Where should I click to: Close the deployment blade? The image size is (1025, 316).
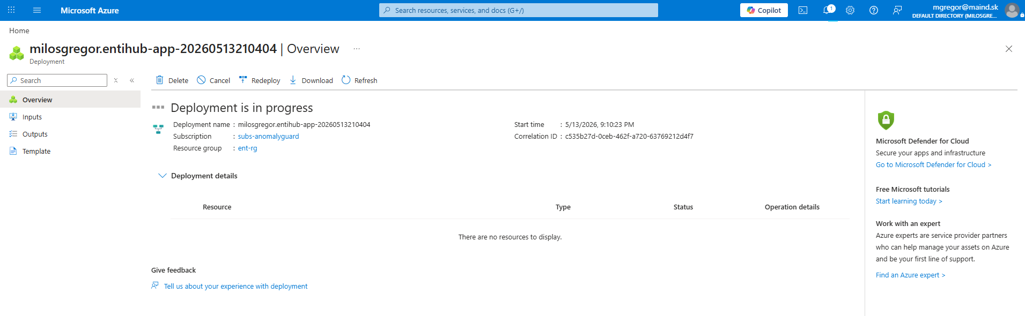(1009, 49)
